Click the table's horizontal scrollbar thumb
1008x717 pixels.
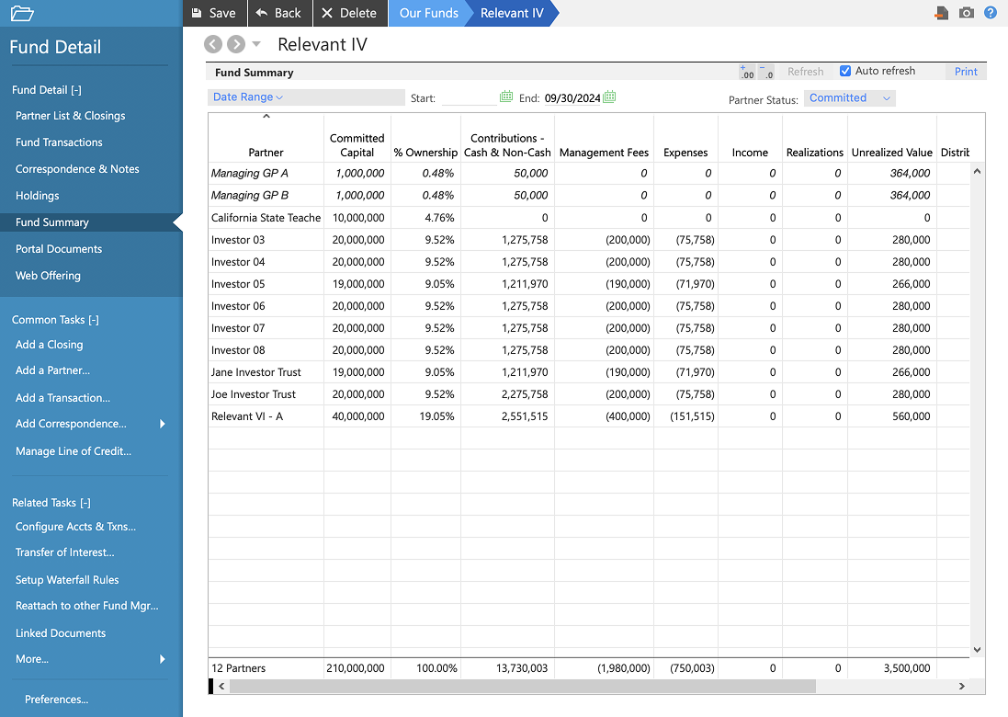[x=523, y=686]
